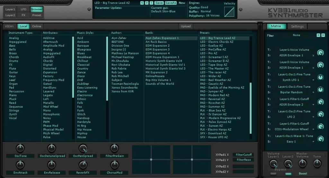This screenshot has width=329, height=178.
Task: Click the first XY pad handle
Action: 151,159
